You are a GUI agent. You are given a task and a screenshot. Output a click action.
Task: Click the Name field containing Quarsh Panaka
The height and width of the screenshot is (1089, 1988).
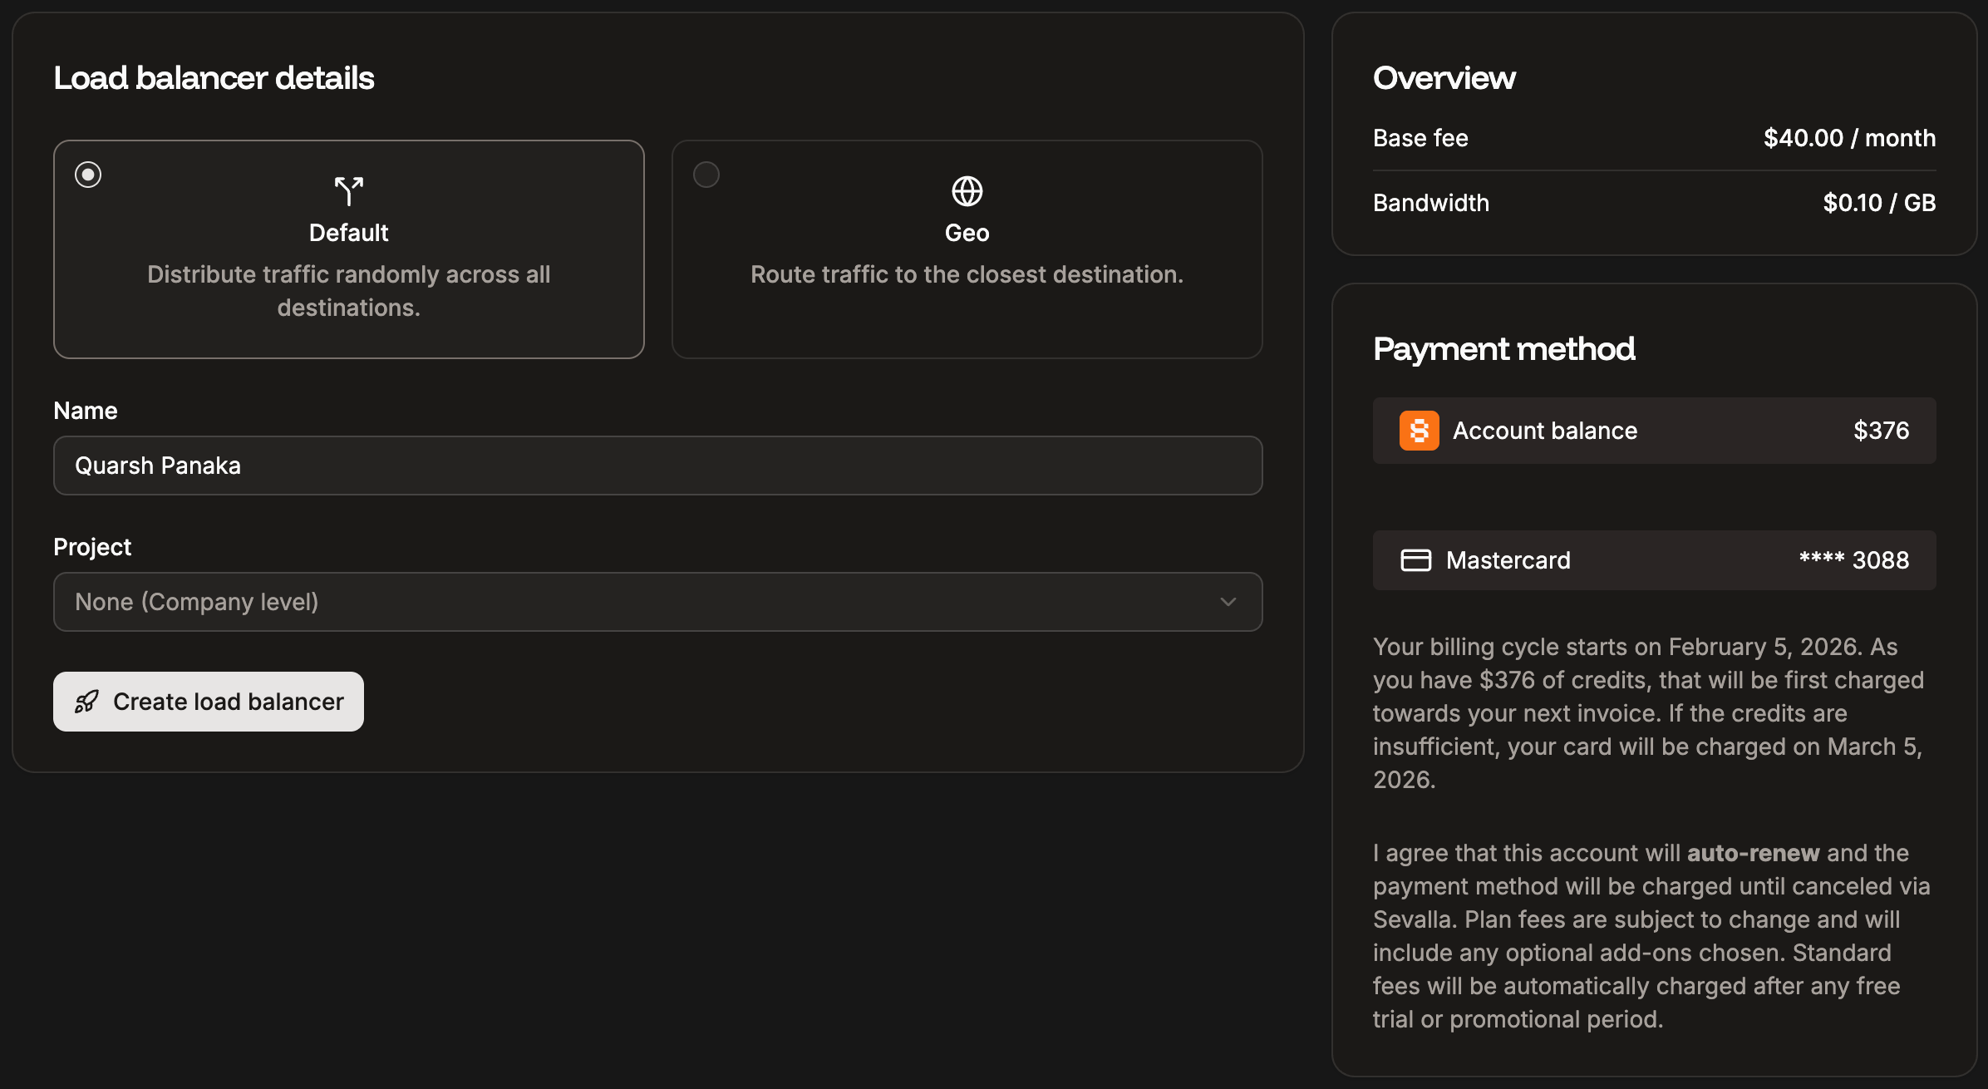point(657,466)
